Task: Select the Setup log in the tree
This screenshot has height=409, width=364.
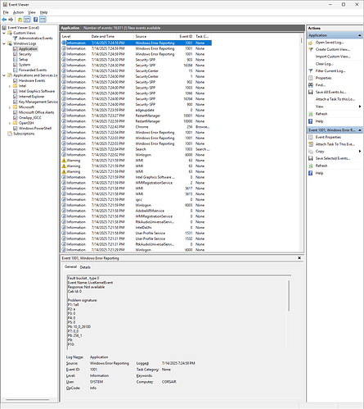Action: point(23,60)
